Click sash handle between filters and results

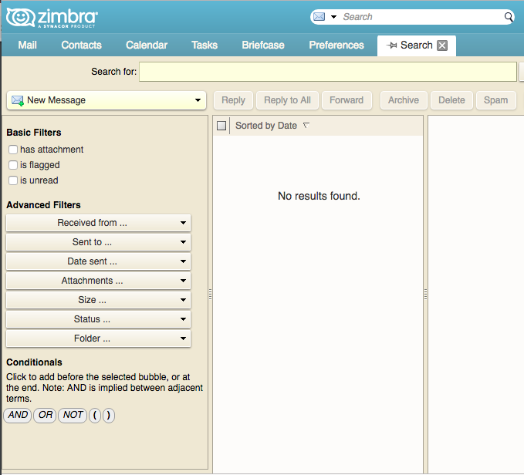210,294
